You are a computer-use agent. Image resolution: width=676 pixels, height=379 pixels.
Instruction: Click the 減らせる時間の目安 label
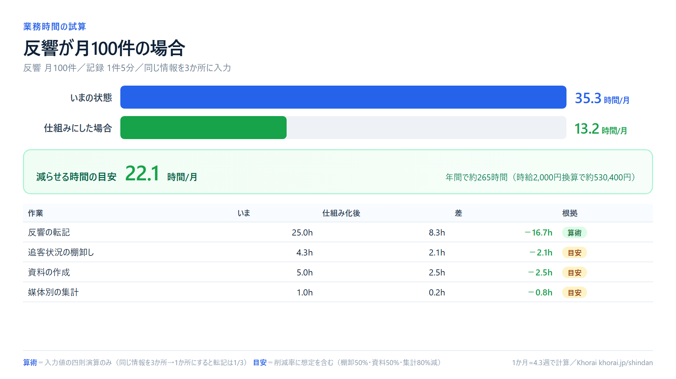point(76,177)
